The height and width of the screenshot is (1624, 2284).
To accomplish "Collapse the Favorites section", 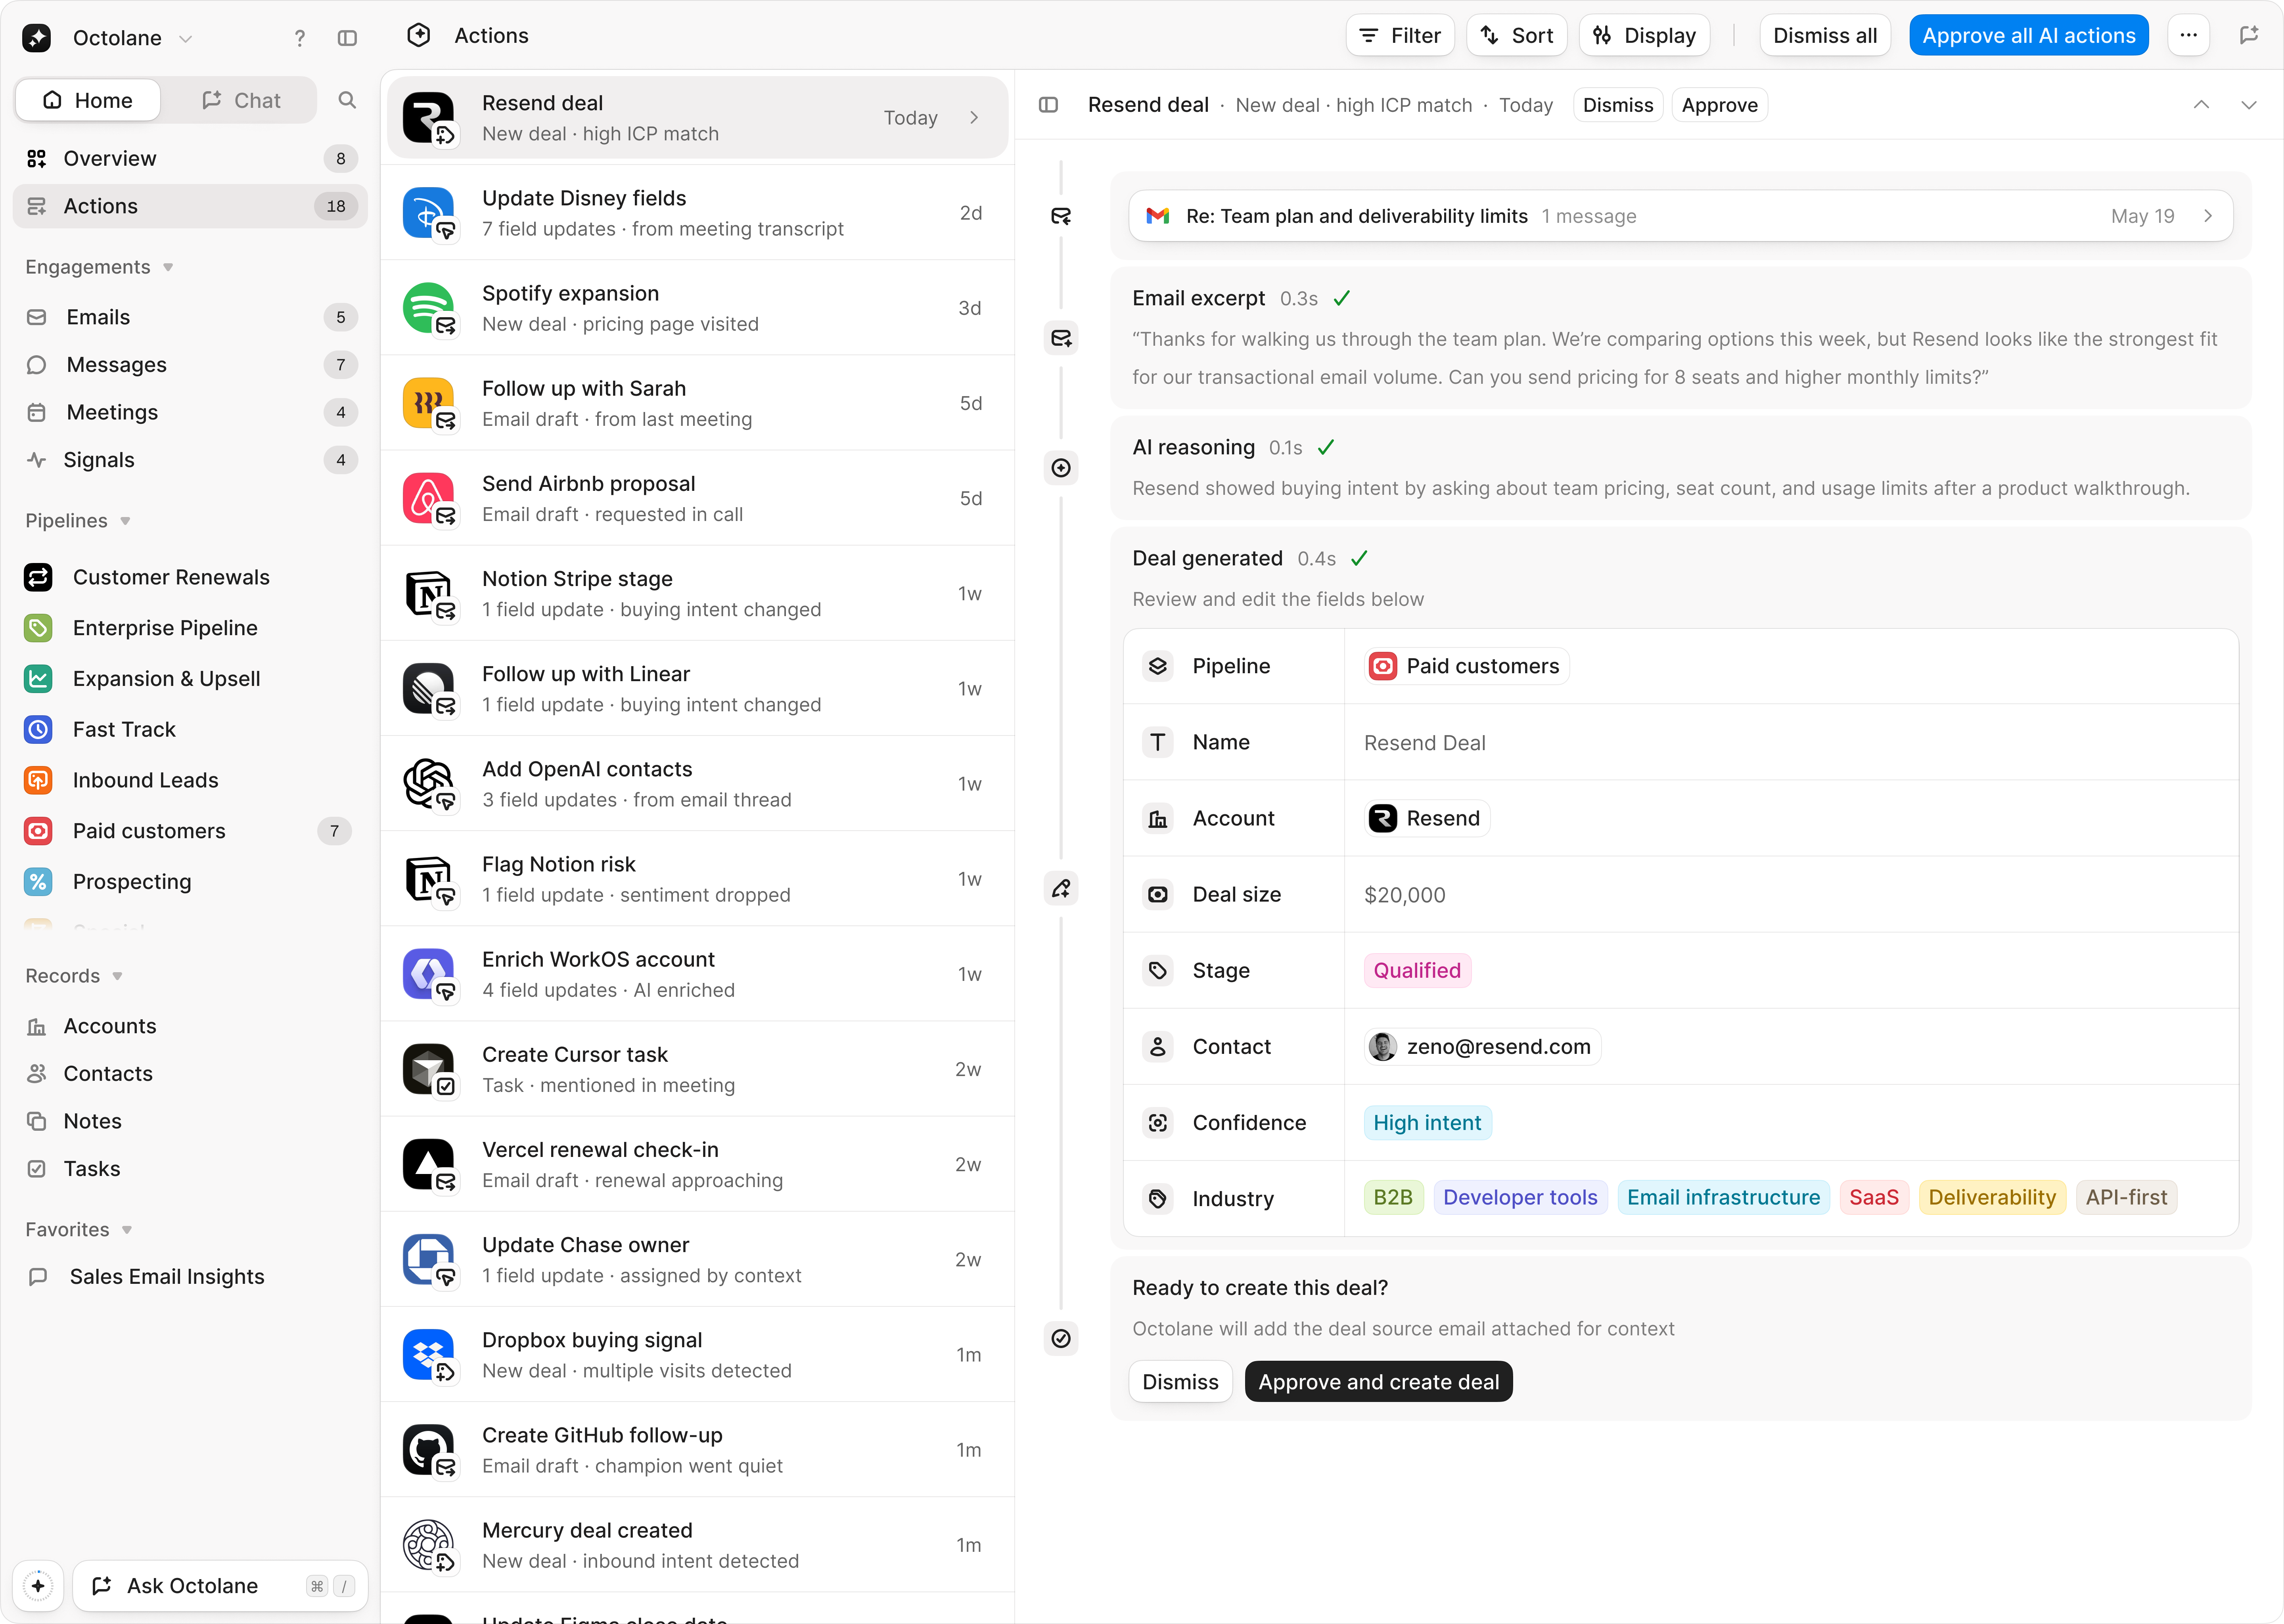I will pyautogui.click(x=127, y=1230).
